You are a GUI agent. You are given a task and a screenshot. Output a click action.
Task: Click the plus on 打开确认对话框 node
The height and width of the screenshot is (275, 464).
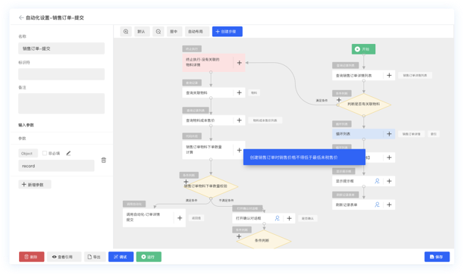[x=289, y=218]
